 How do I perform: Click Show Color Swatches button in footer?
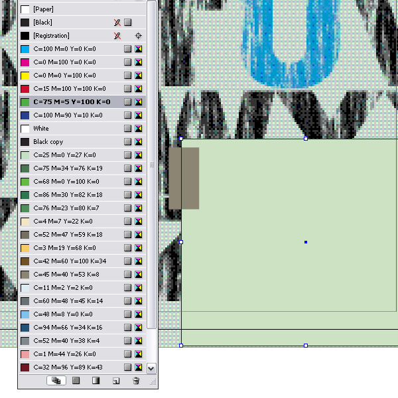76,381
